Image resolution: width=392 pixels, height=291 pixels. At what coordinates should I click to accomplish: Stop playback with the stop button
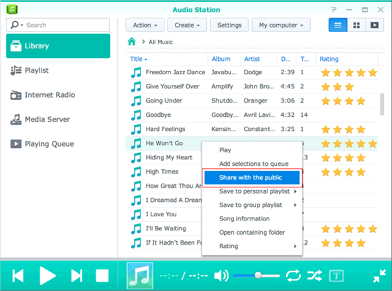[102, 276]
